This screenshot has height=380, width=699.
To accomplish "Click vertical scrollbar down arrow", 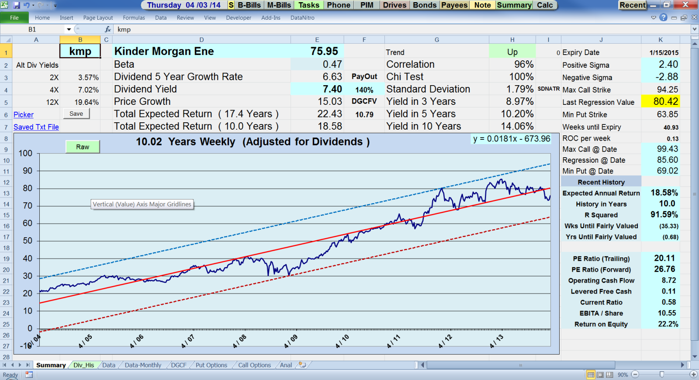I will coord(695,357).
